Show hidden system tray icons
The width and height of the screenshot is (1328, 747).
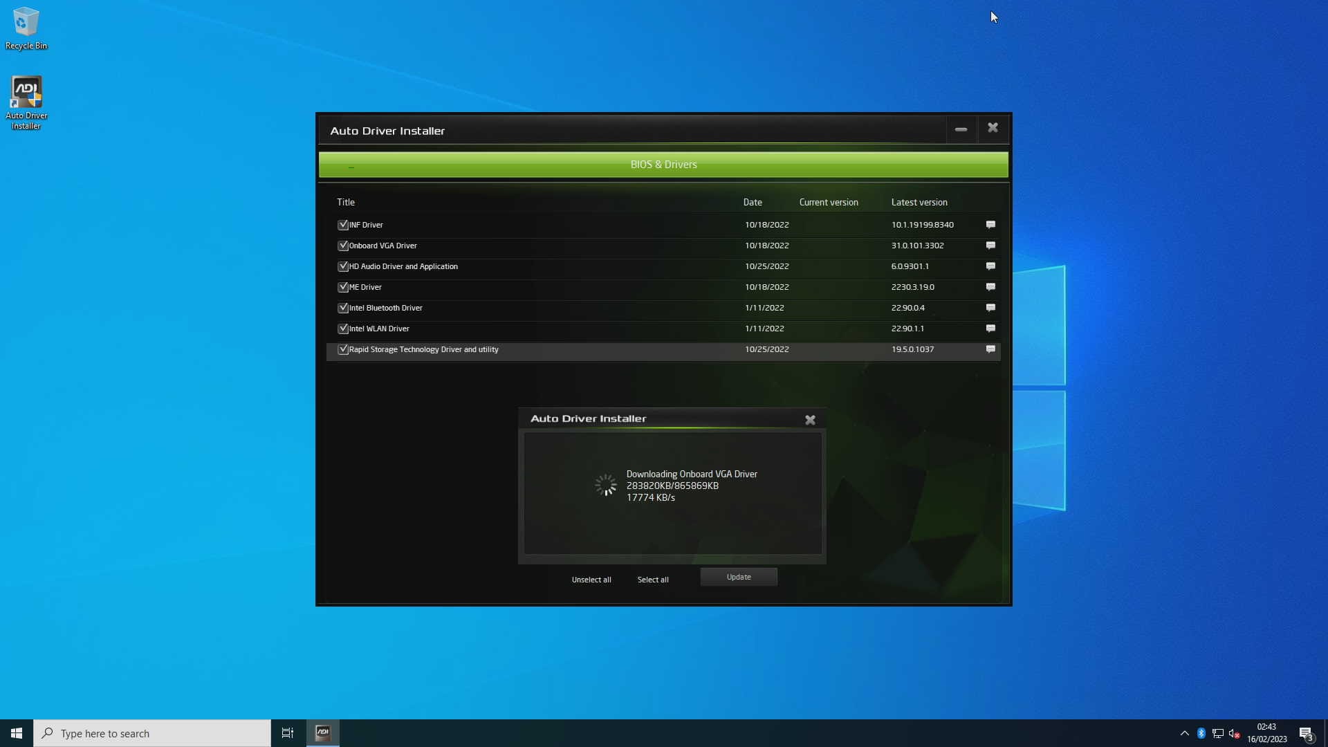tap(1184, 733)
